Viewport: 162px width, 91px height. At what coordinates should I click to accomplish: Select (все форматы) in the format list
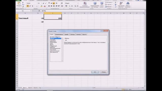click(56, 52)
